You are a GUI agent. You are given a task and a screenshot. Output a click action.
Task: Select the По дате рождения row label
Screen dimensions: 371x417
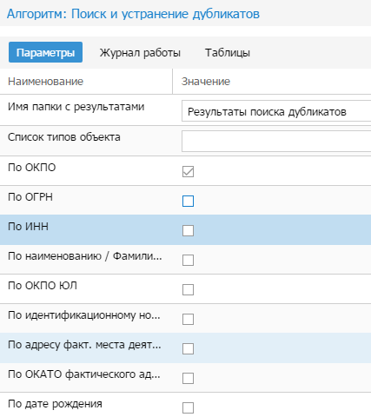[x=55, y=404]
